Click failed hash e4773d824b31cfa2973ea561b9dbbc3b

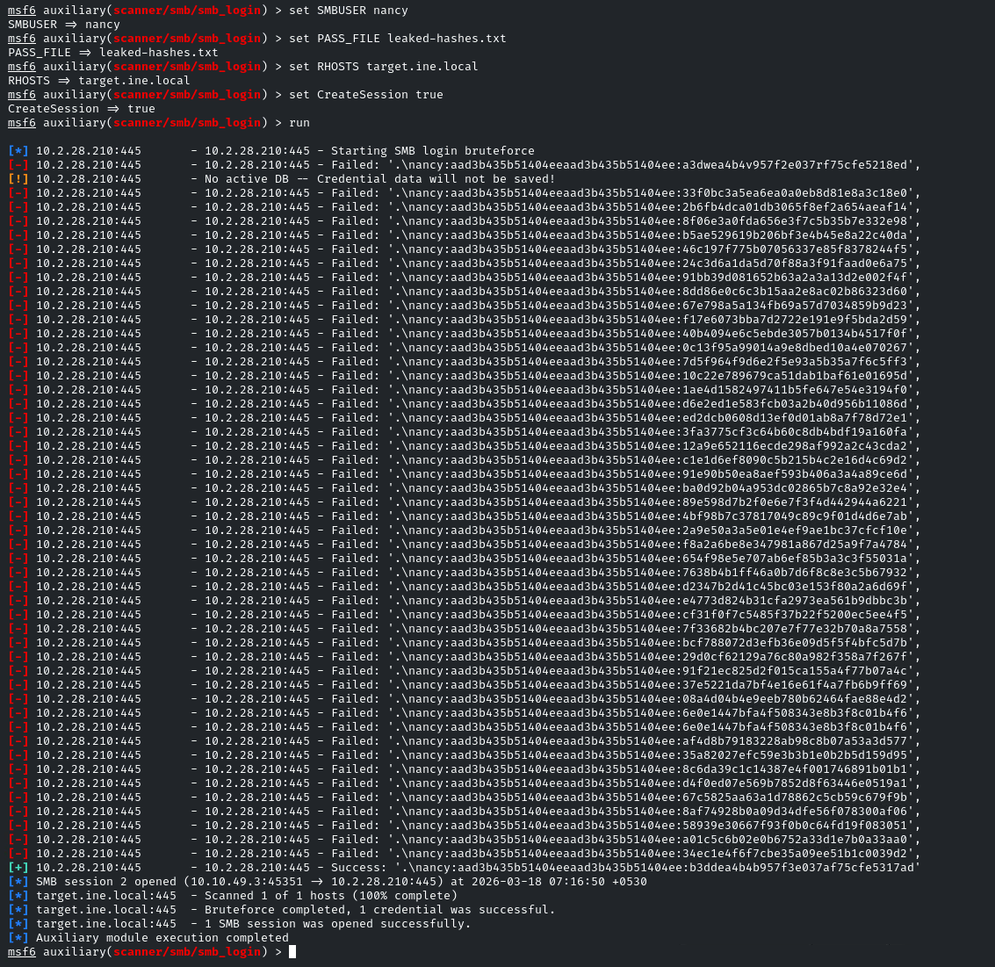coord(795,600)
